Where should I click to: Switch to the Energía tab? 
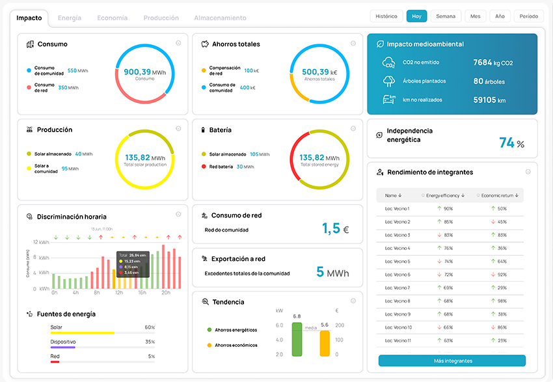click(x=70, y=18)
